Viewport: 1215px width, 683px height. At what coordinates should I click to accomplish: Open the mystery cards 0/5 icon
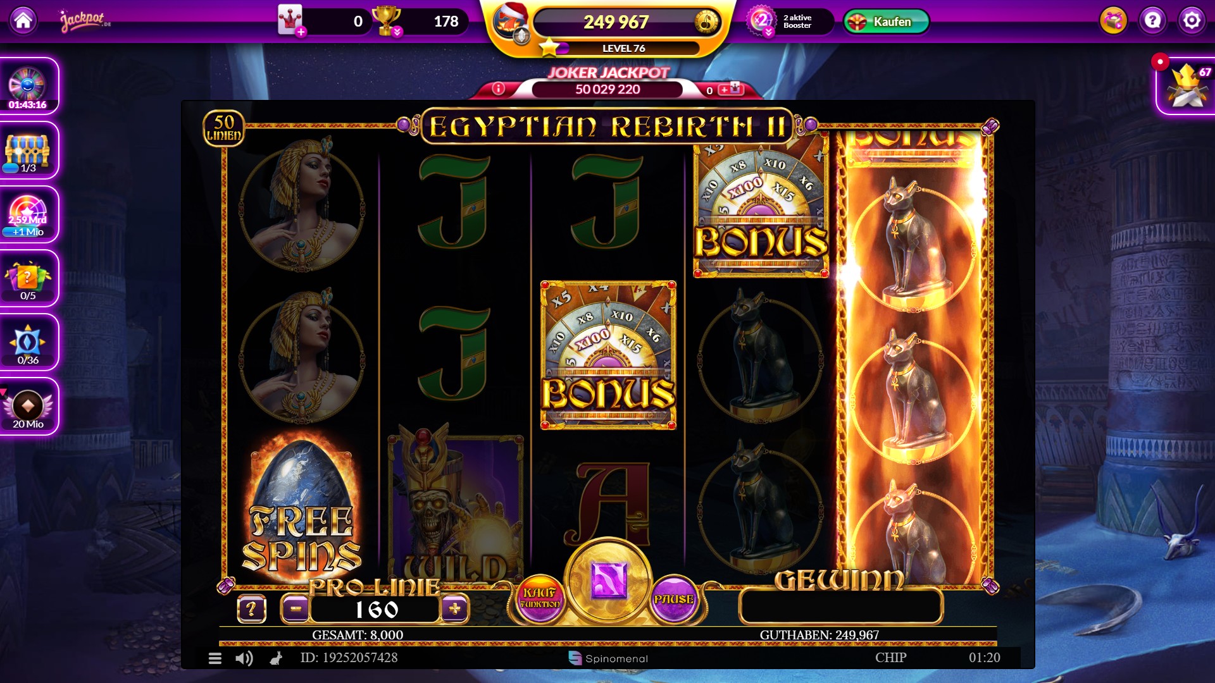[x=28, y=278]
